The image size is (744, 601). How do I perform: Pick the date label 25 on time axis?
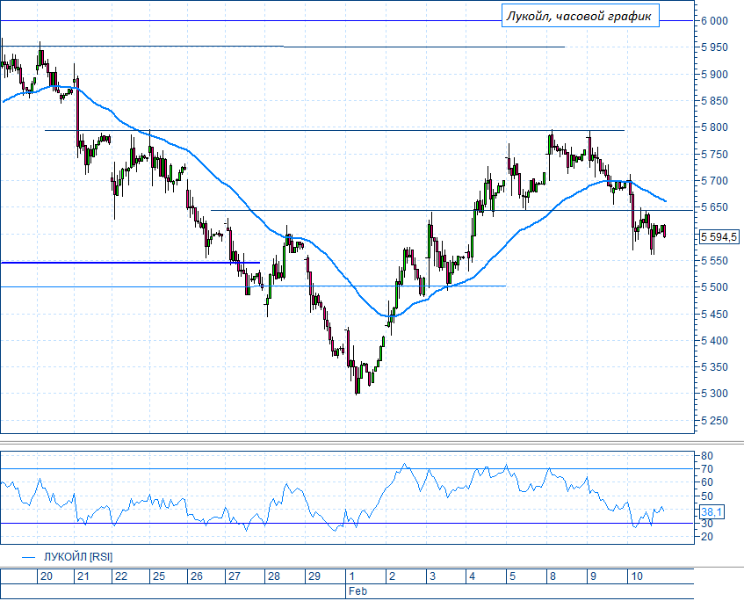159,576
